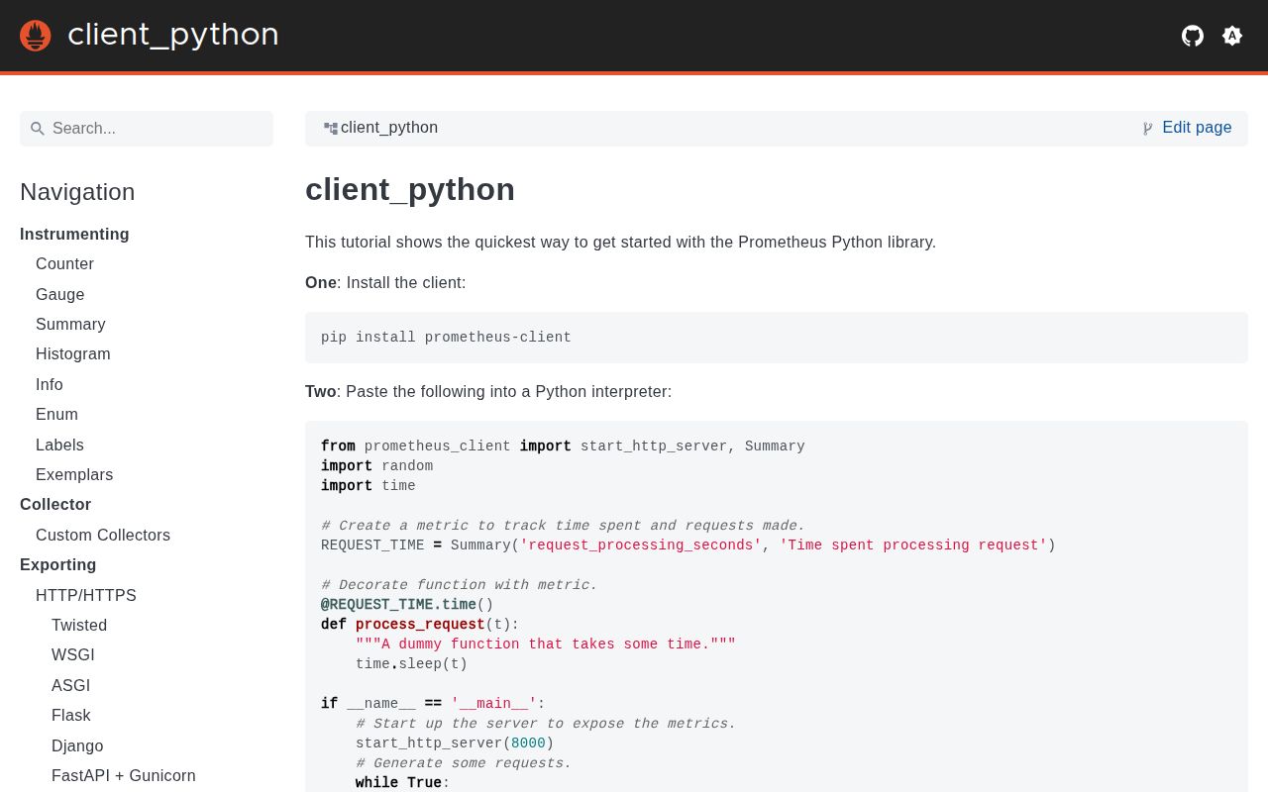Open the Enum navigation item
Viewport: 1268px width, 792px height.
56,415
